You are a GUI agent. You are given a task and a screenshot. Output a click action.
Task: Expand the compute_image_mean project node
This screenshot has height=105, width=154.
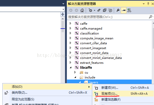70,38
